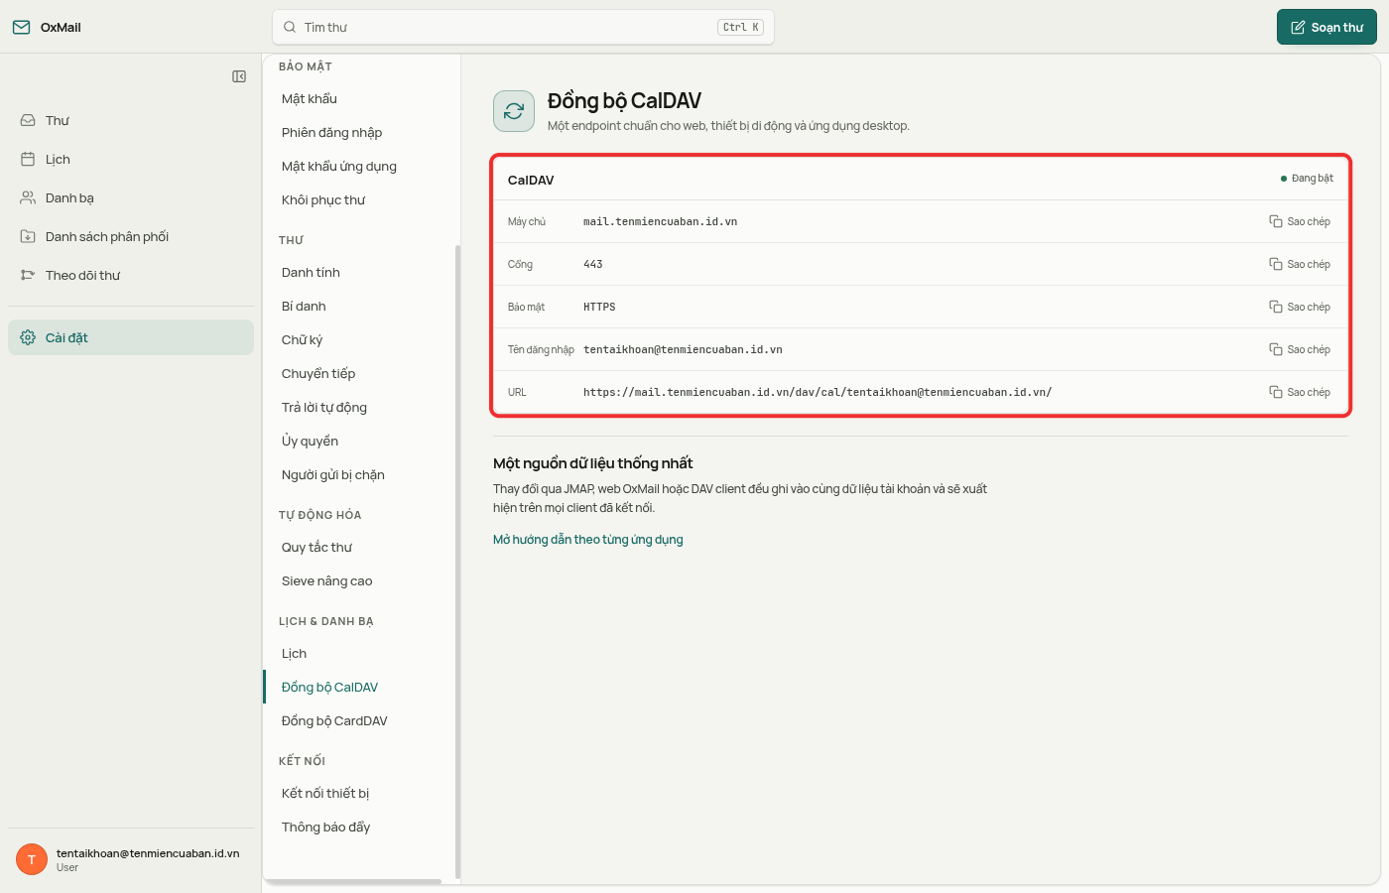Click the mail.tenmiencuaban.id.vn server text
The height and width of the screenshot is (893, 1389).
660,221
